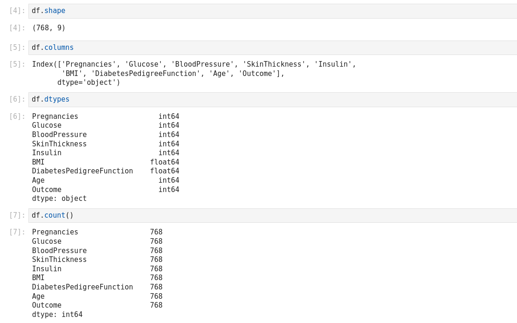Select the Glucose row in the dtypes output
This screenshot has height=323, width=517.
[x=47, y=125]
